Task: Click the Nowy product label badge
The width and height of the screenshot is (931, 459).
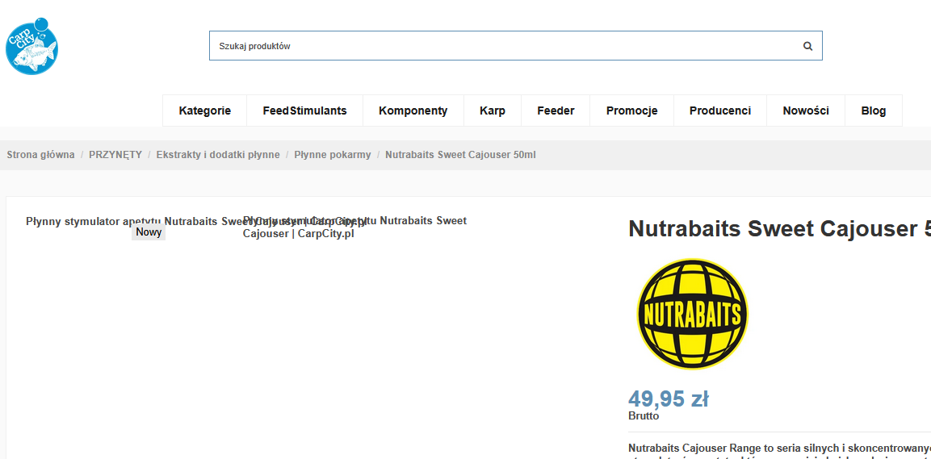Action: [149, 232]
